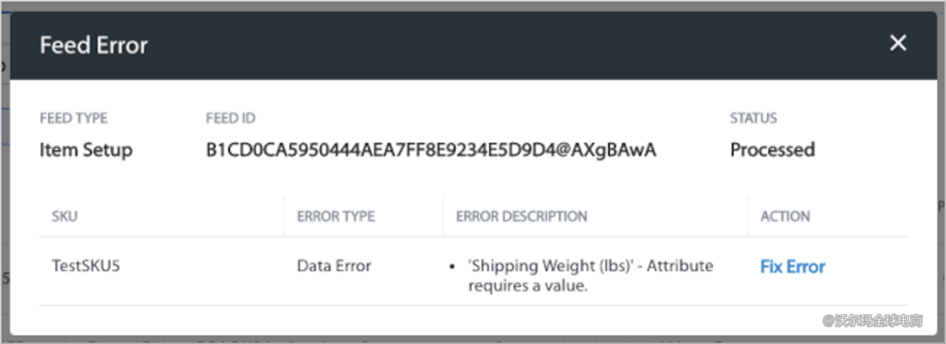Click the Feed Error dialog title

pyautogui.click(x=94, y=46)
